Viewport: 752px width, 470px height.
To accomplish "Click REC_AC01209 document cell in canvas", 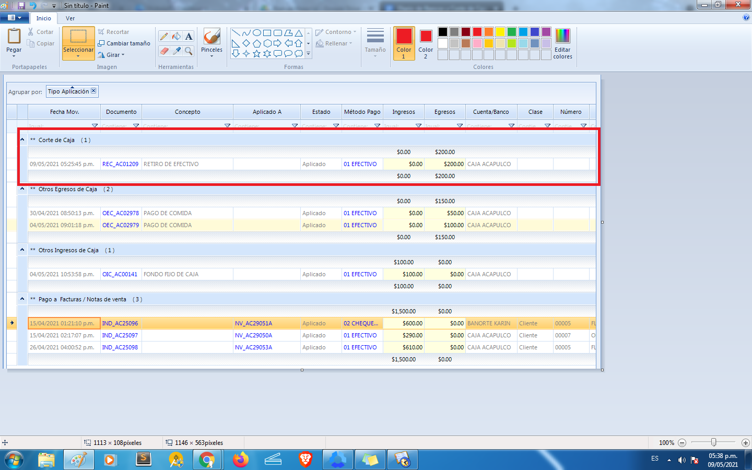I will pyautogui.click(x=120, y=164).
